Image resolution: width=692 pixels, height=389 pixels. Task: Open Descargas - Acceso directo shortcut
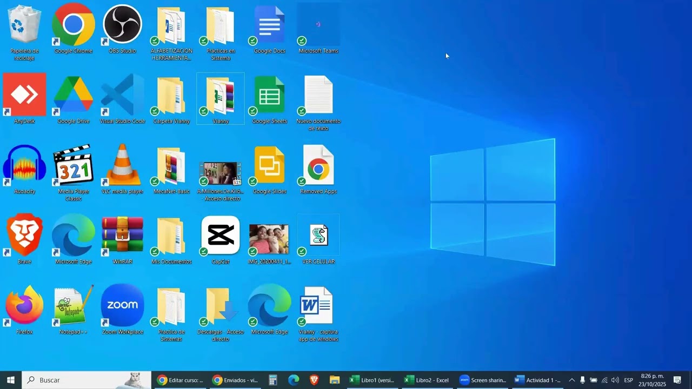(221, 313)
